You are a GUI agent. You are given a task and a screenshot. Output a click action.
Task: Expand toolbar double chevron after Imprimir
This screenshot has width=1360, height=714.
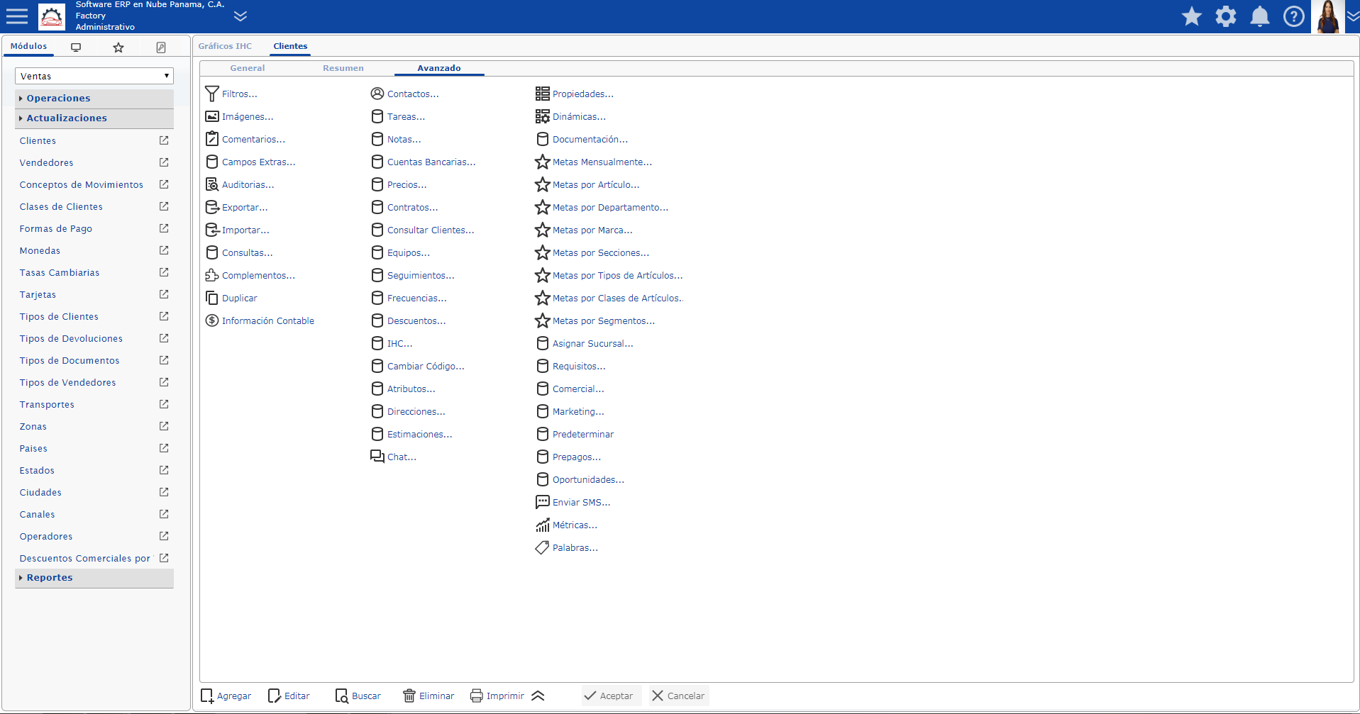tap(538, 696)
